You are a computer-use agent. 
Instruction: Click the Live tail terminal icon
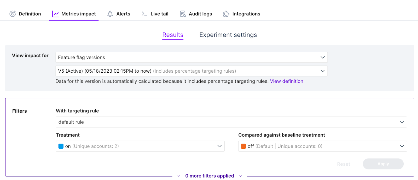point(144,14)
